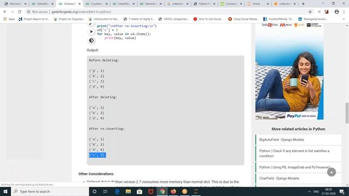Toggle dark theme on the code editor

coord(91,40)
